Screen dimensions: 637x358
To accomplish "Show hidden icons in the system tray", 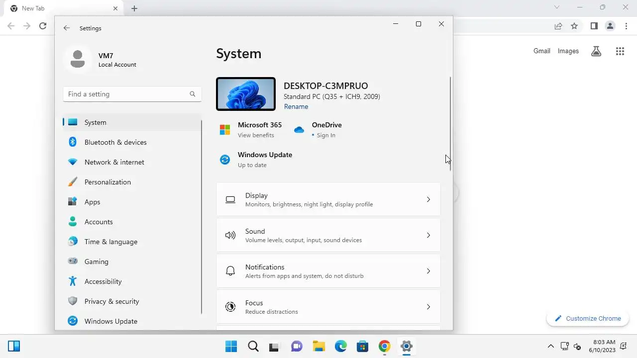I will click(x=551, y=346).
